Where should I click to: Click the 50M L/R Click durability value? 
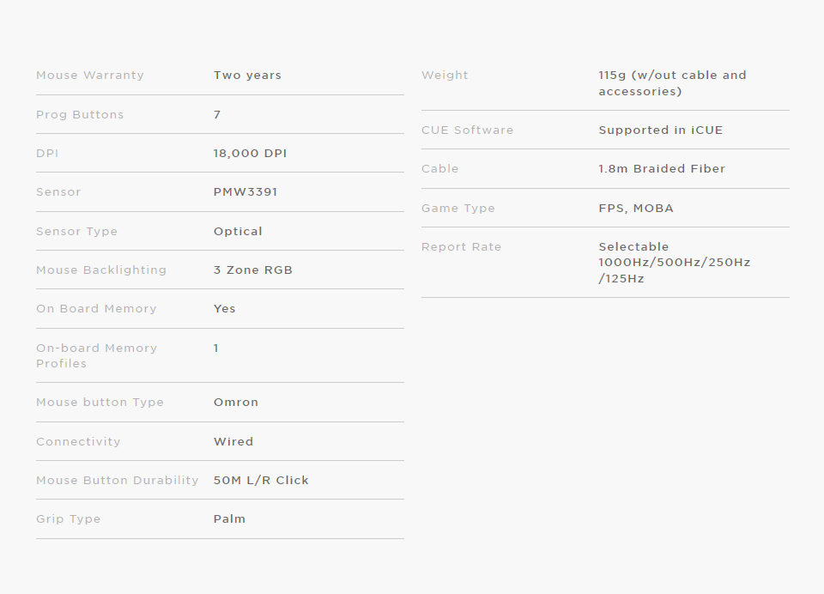[x=261, y=481]
